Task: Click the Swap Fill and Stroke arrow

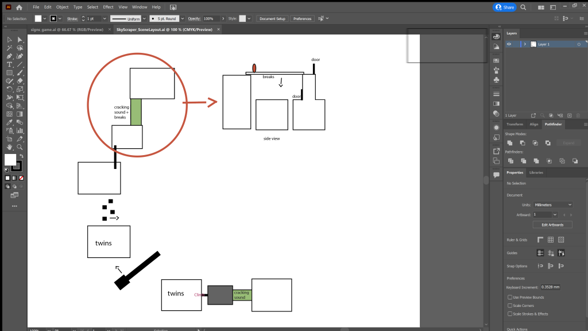Action: click(x=21, y=156)
